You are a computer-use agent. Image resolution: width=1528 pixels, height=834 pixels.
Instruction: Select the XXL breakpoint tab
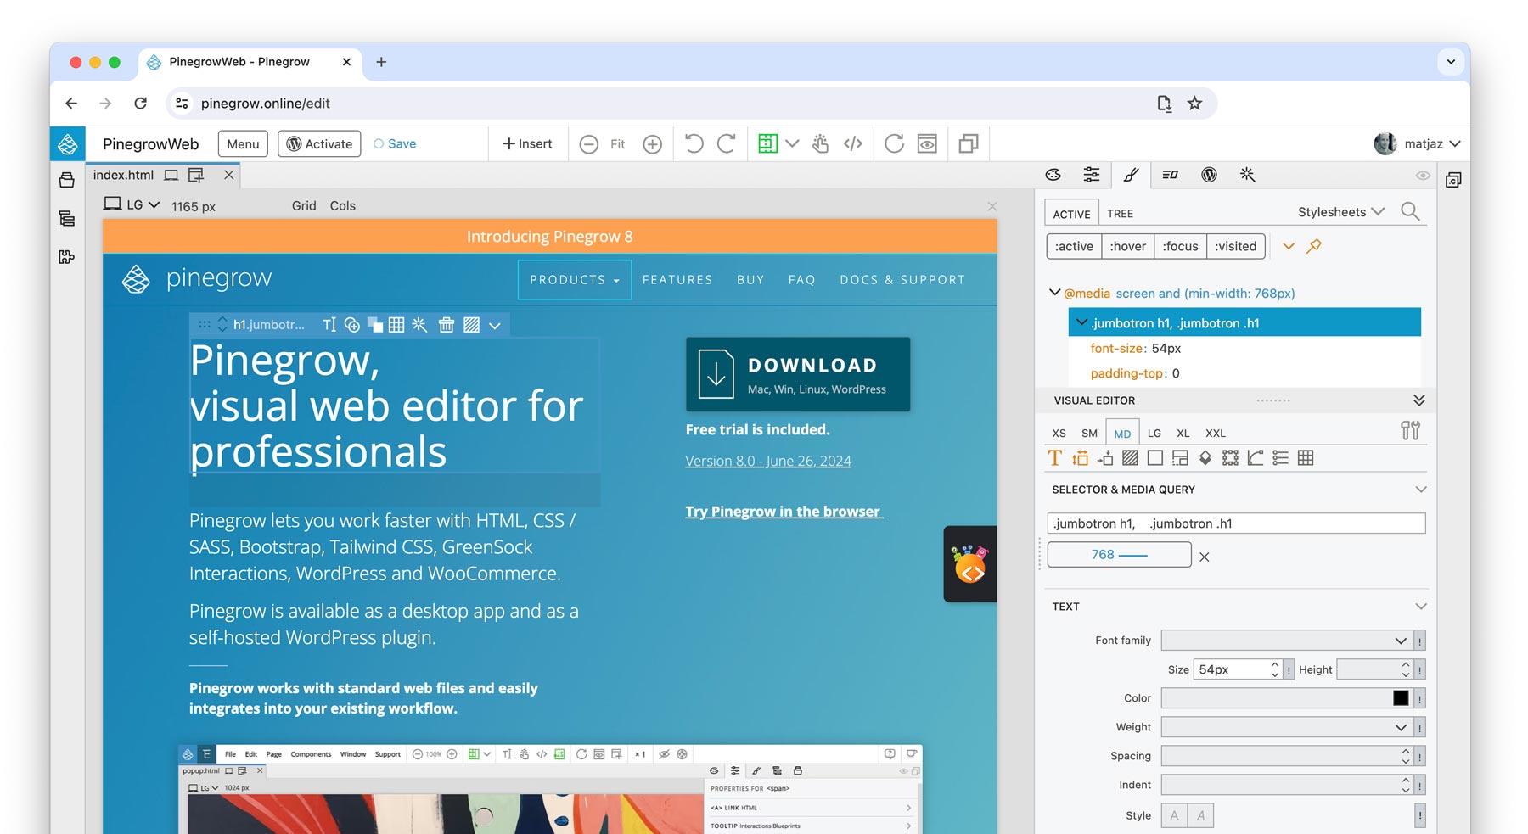point(1216,433)
